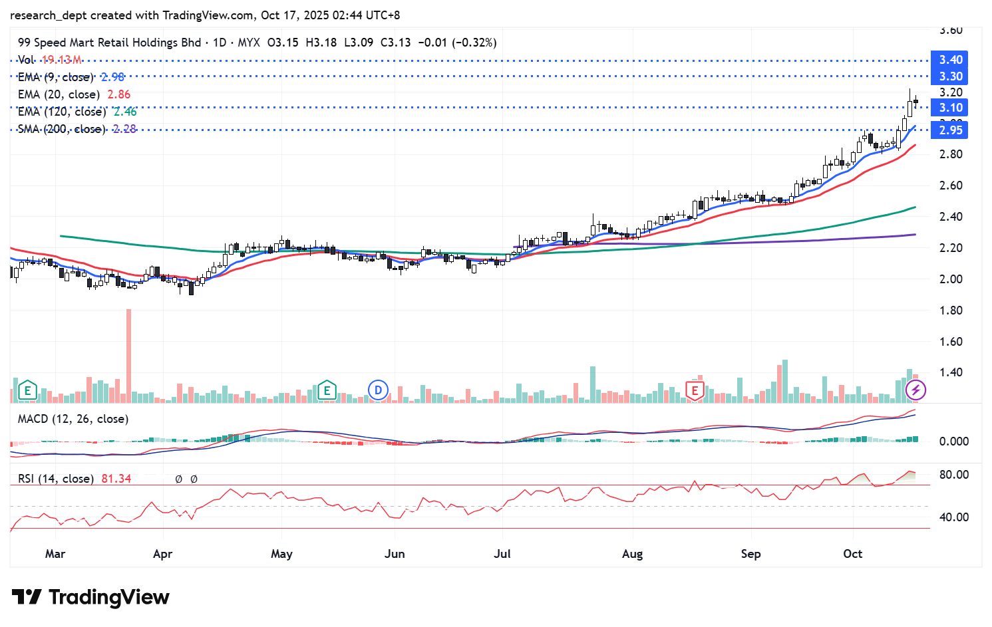
Task: Click the red earnings E marker in August
Action: click(695, 390)
